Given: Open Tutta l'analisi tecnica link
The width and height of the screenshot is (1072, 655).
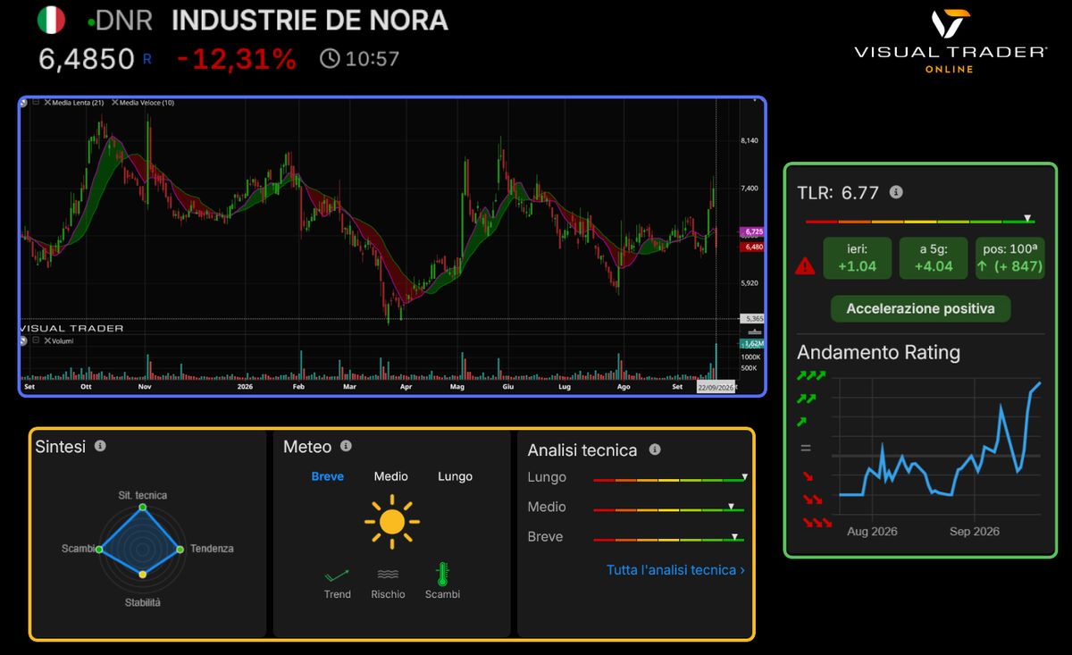Looking at the screenshot, I should click(675, 570).
